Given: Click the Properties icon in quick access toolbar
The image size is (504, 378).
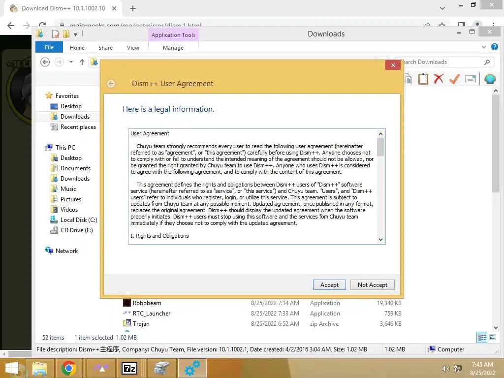Looking at the screenshot, I should click(56, 34).
